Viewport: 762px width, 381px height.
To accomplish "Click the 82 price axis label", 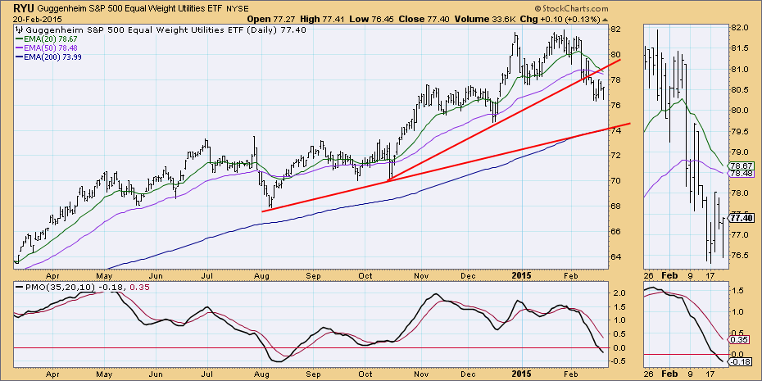I will pyautogui.click(x=615, y=29).
